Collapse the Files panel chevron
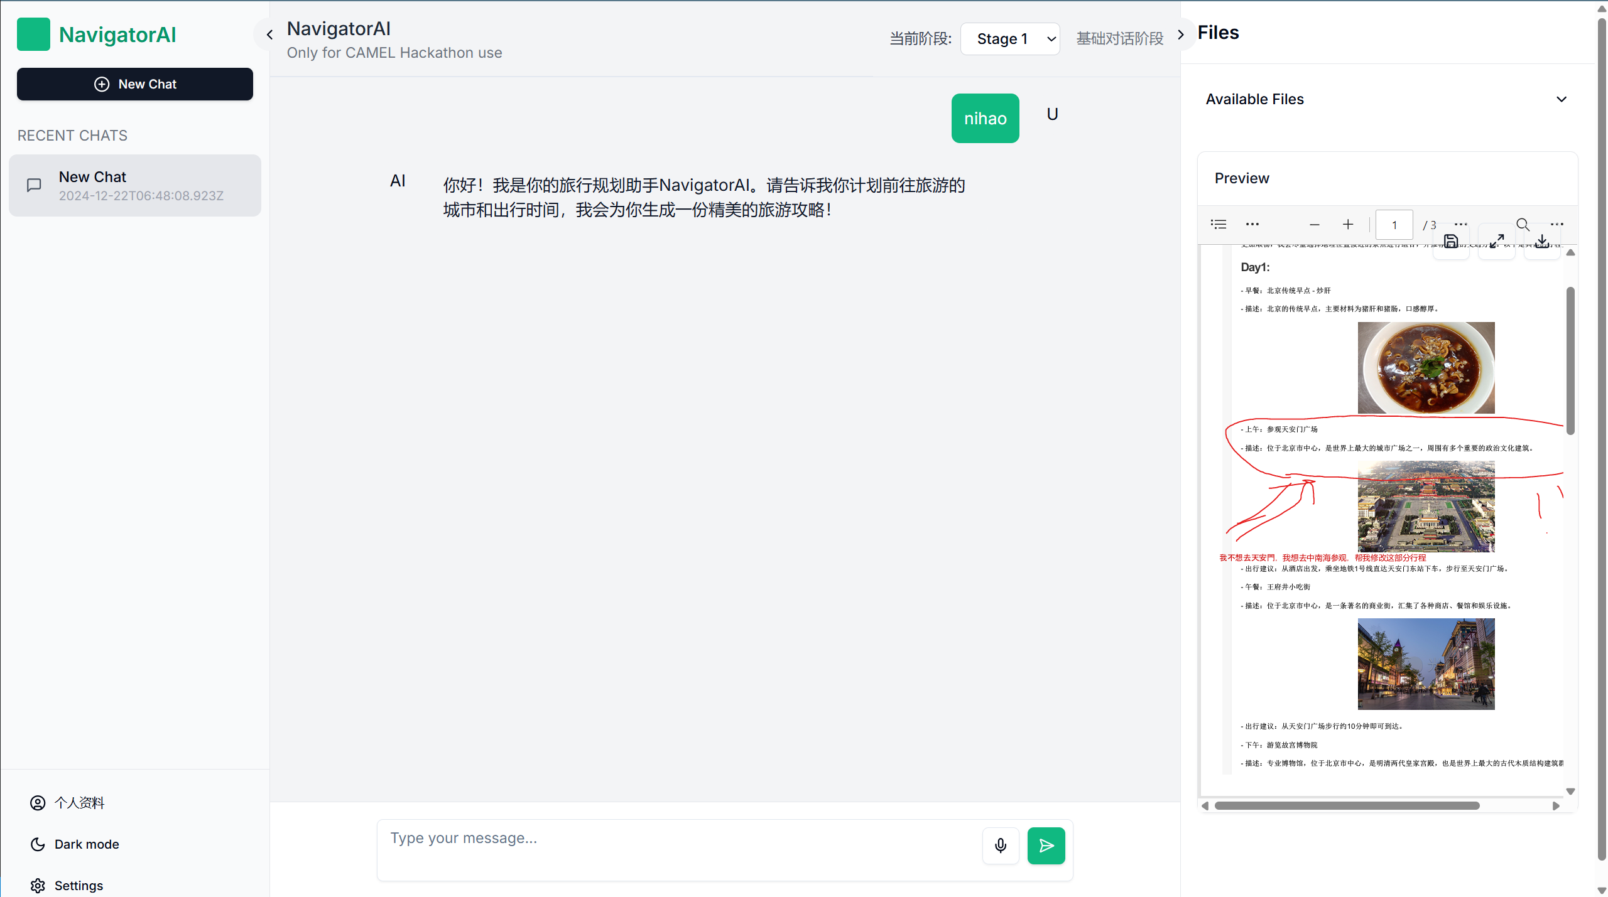Image resolution: width=1608 pixels, height=897 pixels. 1181,35
